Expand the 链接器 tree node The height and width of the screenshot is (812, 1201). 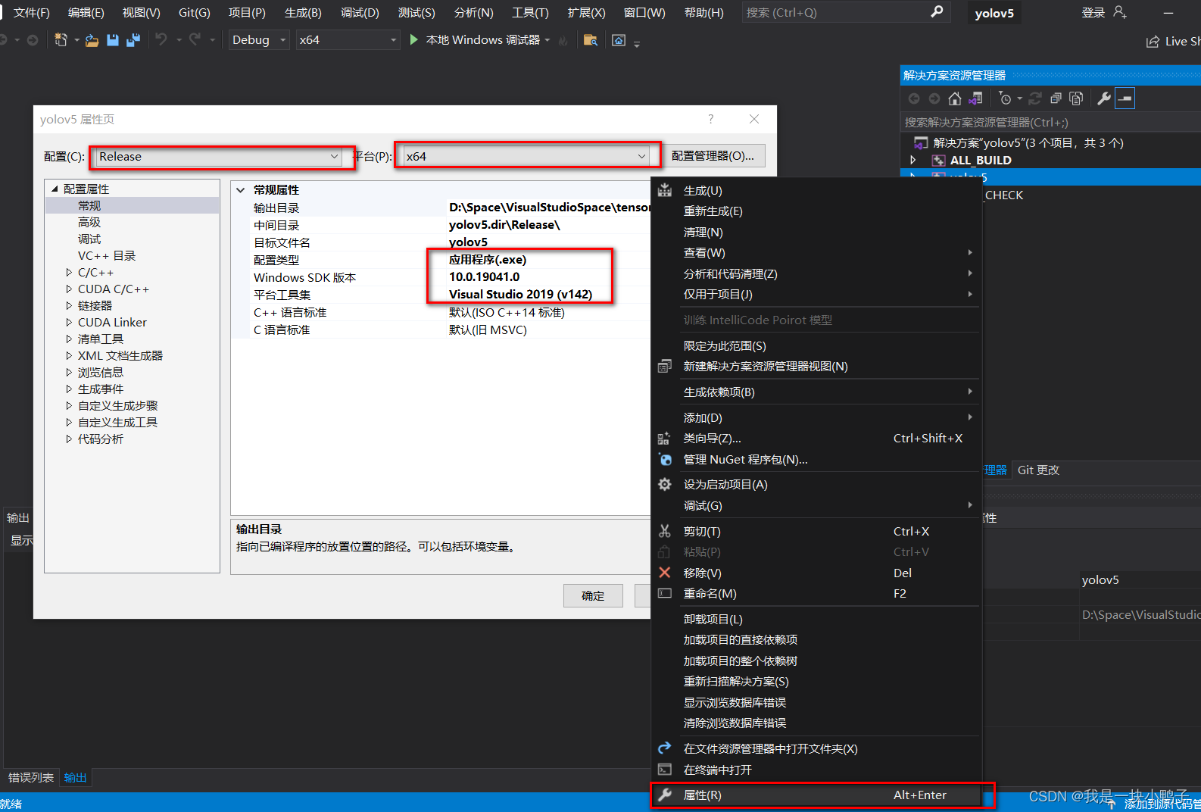coord(69,306)
